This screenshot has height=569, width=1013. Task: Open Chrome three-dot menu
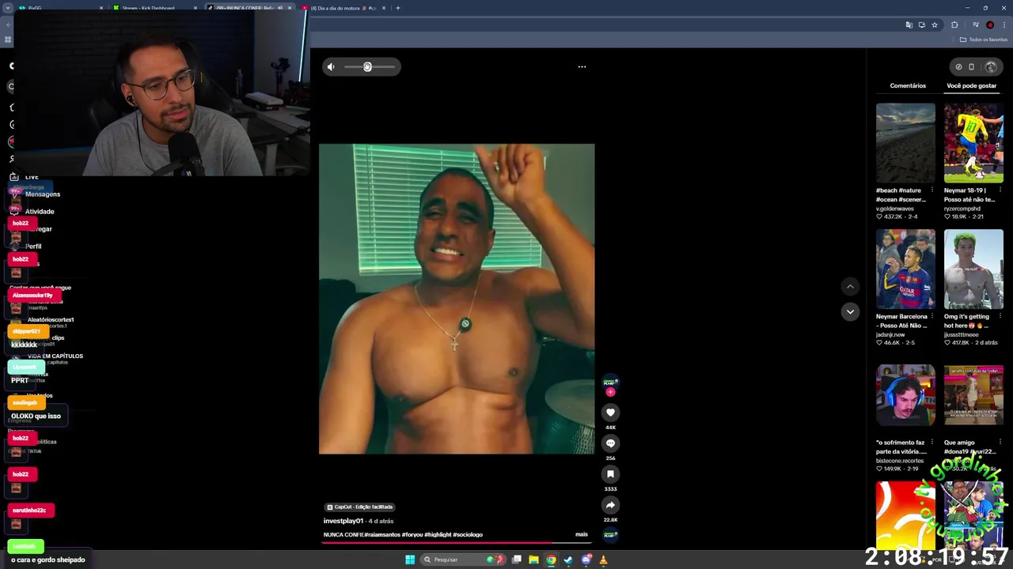click(1003, 25)
